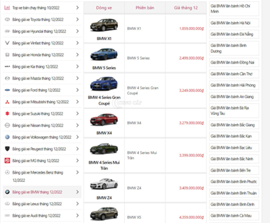Click the Vinfast logo icon in sidebar
The image size is (270, 223).
(x=7, y=43)
